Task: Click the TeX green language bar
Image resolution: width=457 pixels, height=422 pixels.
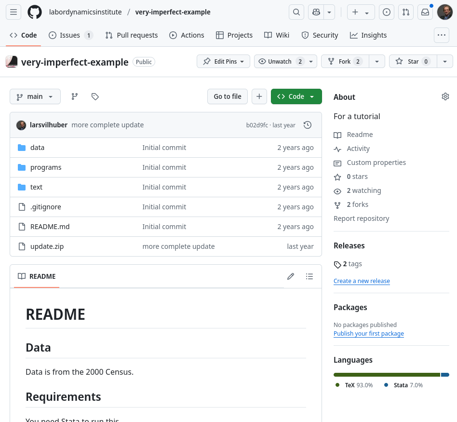Action: 387,375
